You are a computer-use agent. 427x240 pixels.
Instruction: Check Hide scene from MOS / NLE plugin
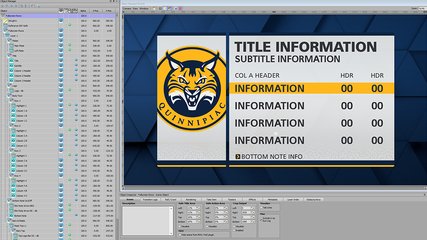point(180,235)
